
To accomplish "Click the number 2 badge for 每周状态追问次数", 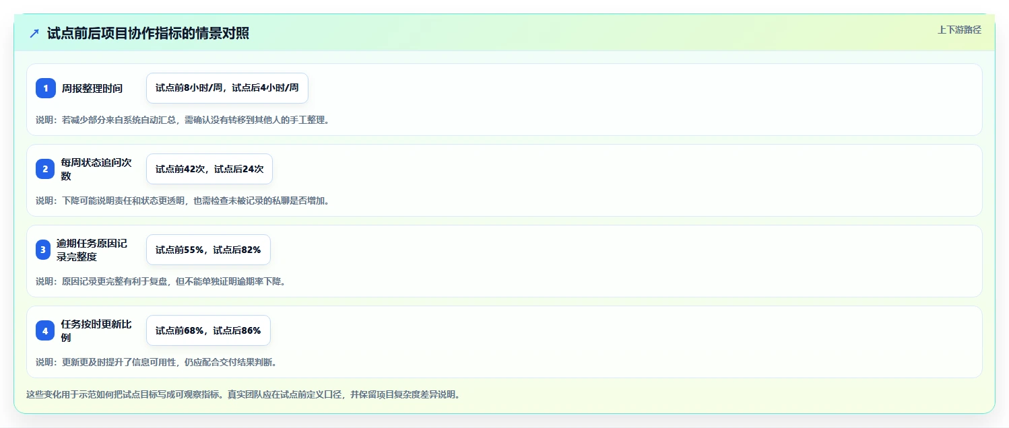I will (46, 169).
